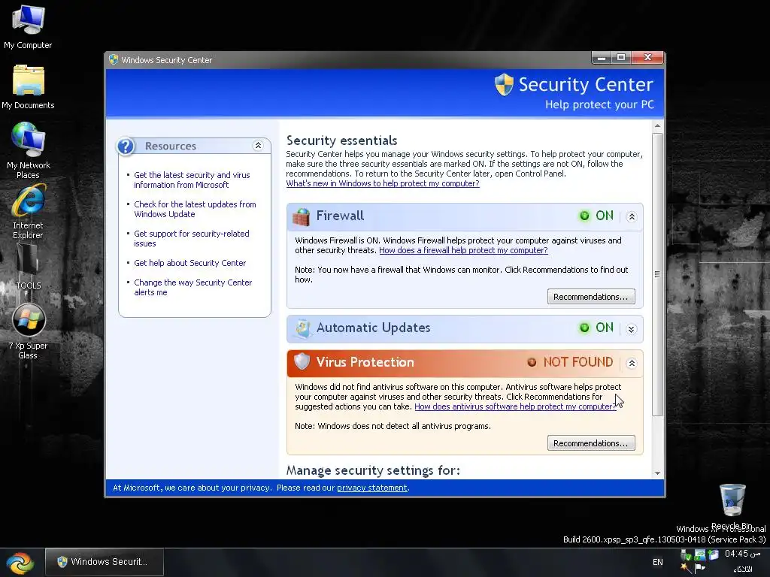
Task: Open 'What's new in Windows to help protect' link
Action: pyautogui.click(x=383, y=183)
